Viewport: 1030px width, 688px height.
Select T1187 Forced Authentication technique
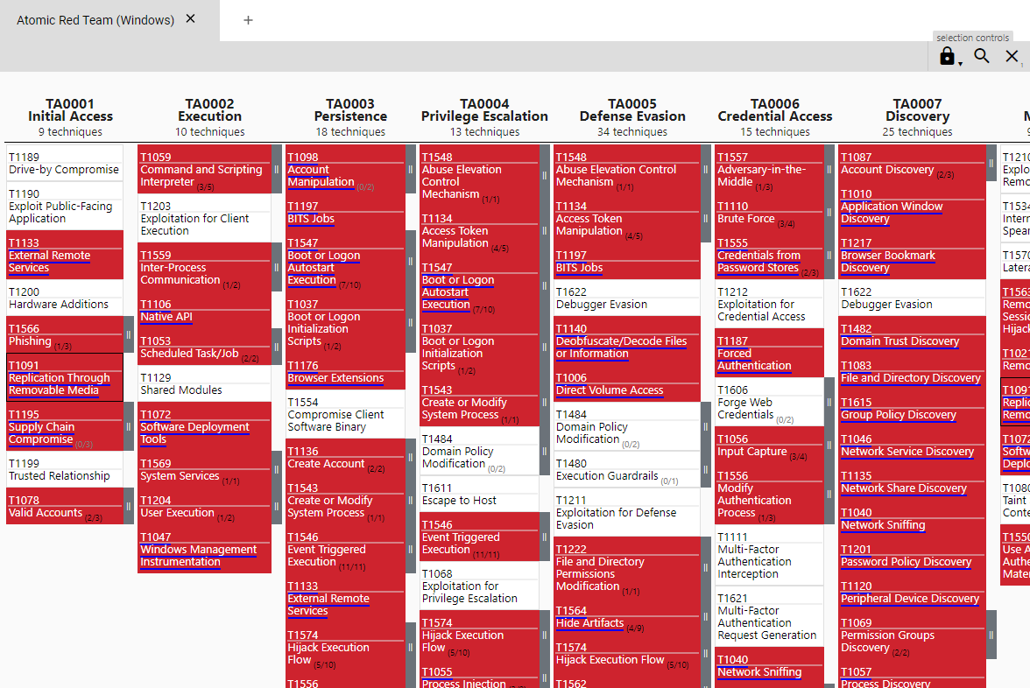[769, 353]
